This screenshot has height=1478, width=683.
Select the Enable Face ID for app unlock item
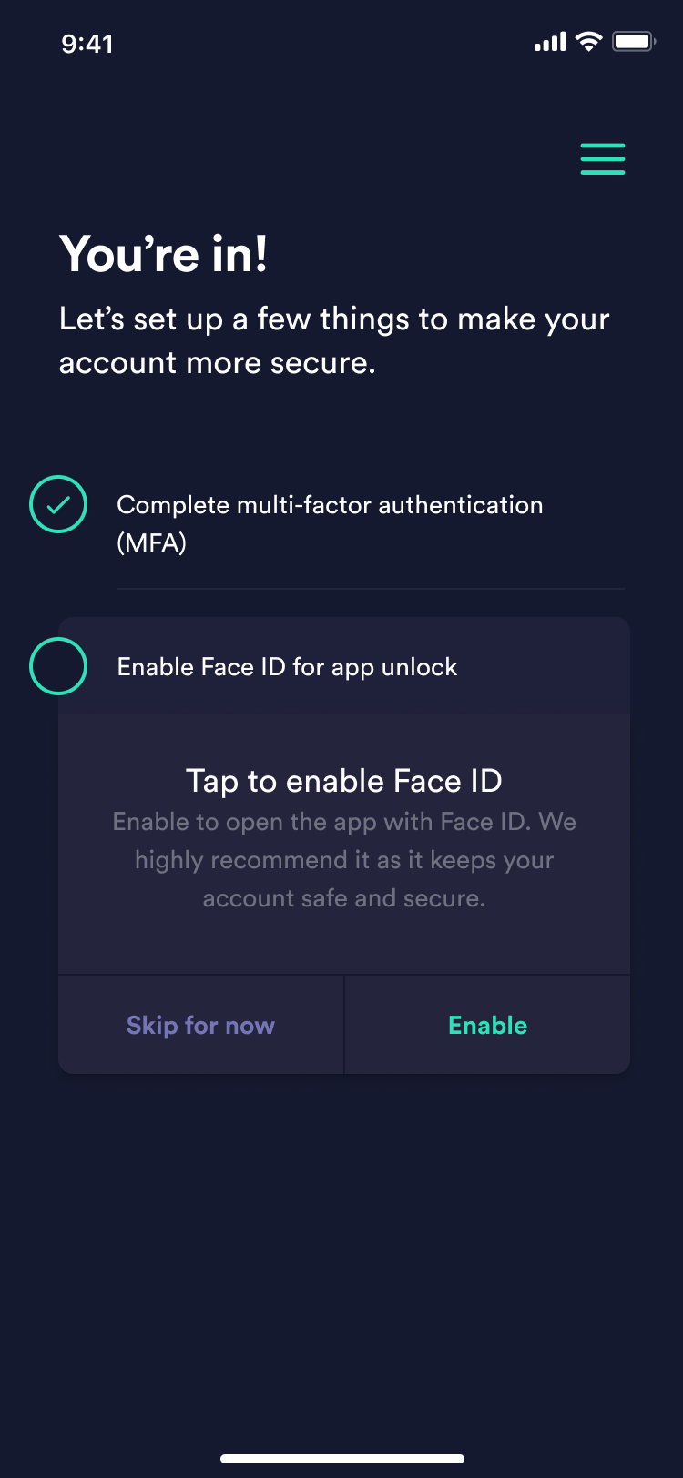click(x=287, y=667)
